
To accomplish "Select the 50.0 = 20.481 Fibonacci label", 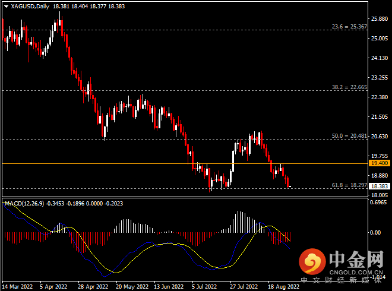I will click(x=349, y=136).
